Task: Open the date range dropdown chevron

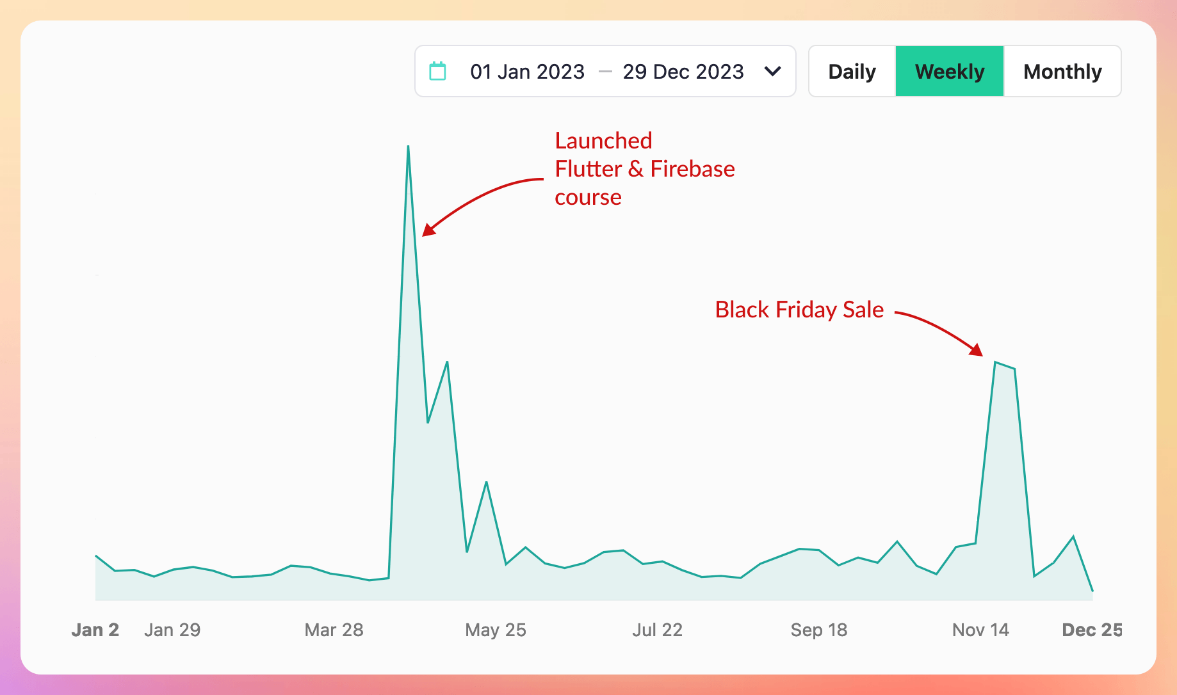Action: click(773, 72)
